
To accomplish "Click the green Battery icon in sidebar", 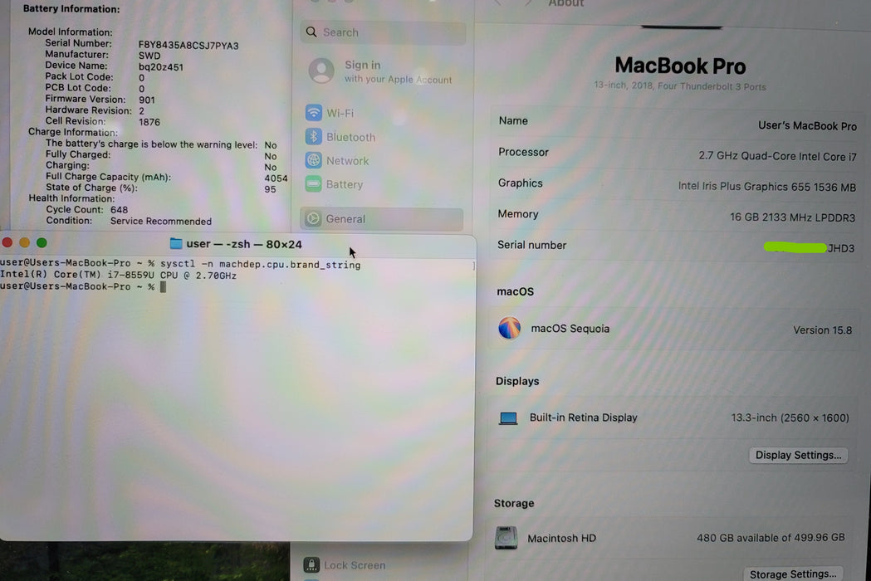I will click(x=313, y=184).
